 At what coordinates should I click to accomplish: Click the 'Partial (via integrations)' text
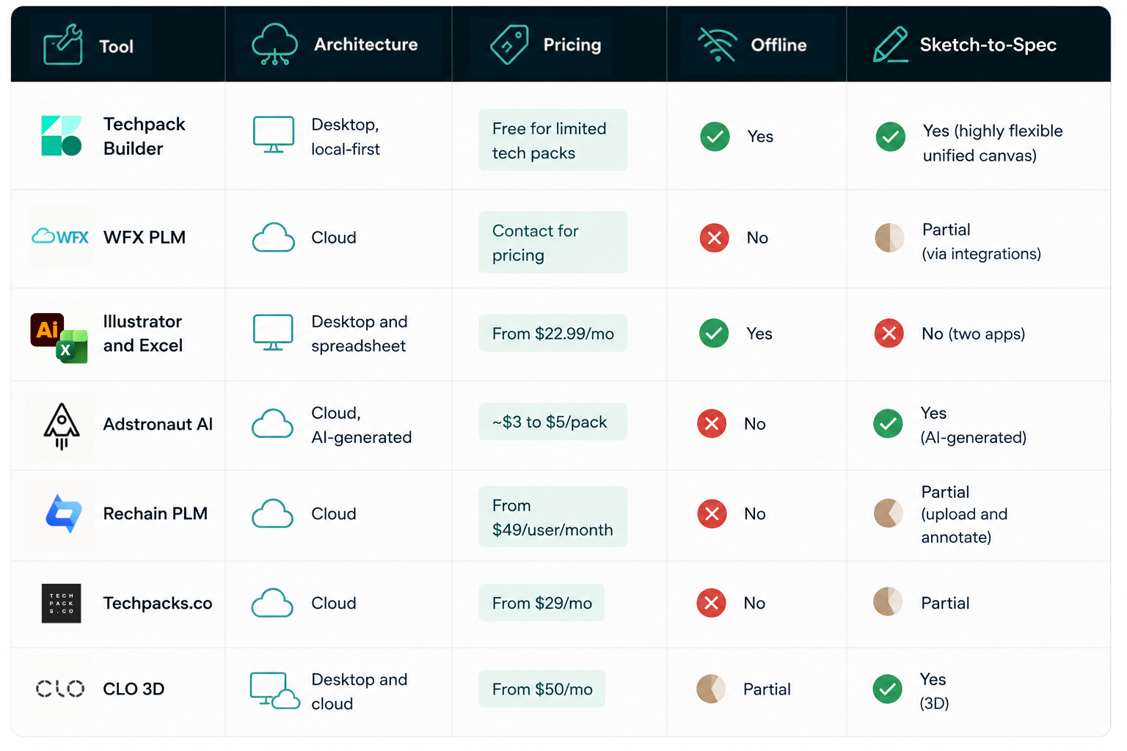click(981, 242)
